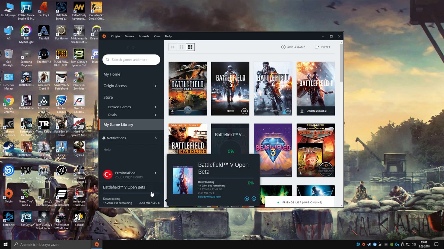Click the volume icon in system tray
The width and height of the screenshot is (444, 249).
click(413, 245)
